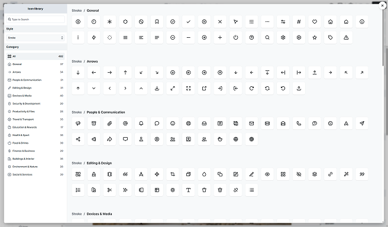
Task: Open the Style dropdown showing Stroke
Action: [35, 38]
